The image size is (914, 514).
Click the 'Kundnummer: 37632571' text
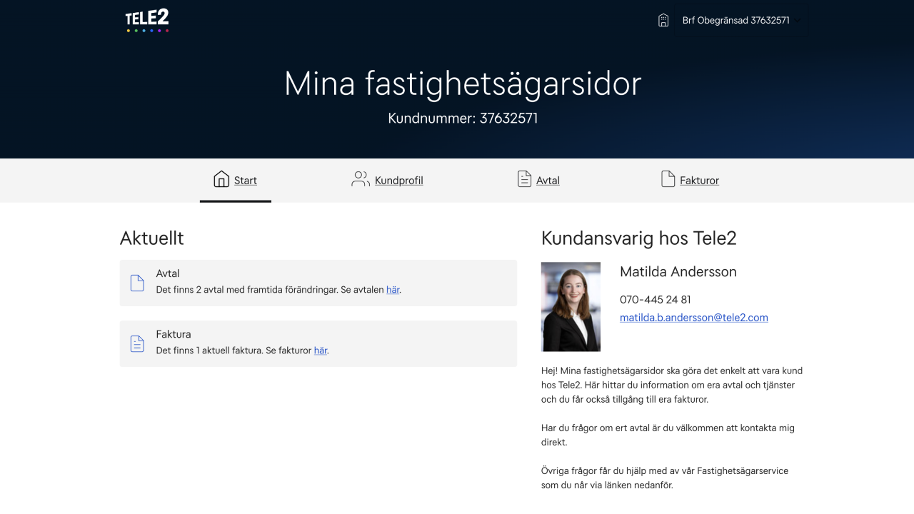463,119
